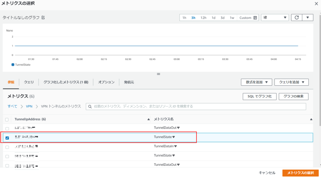Click the TunnelState legend label
Image resolution: width=321 pixels, height=178 pixels.
click(x=23, y=65)
